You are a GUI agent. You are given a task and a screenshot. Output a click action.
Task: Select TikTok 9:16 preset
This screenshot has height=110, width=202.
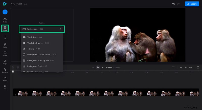pyautogui.click(x=42, y=49)
